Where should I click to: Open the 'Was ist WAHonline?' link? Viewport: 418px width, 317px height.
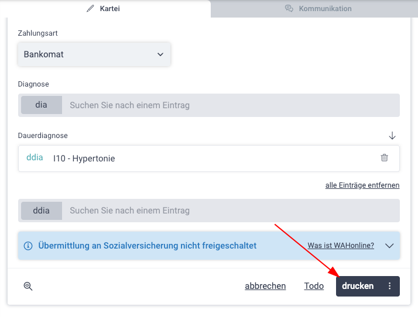pyautogui.click(x=341, y=245)
